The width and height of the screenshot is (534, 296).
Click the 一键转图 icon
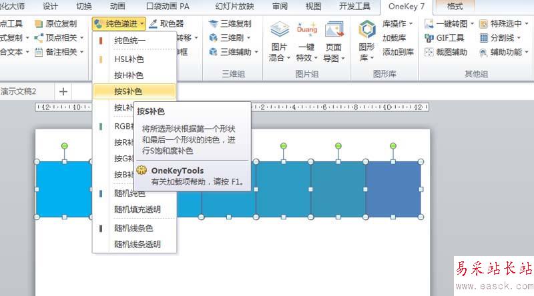(429, 24)
